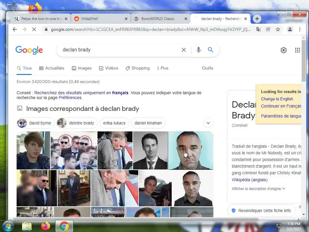
Task: Click the david byrne suggestion chip
Action: [x=36, y=123]
